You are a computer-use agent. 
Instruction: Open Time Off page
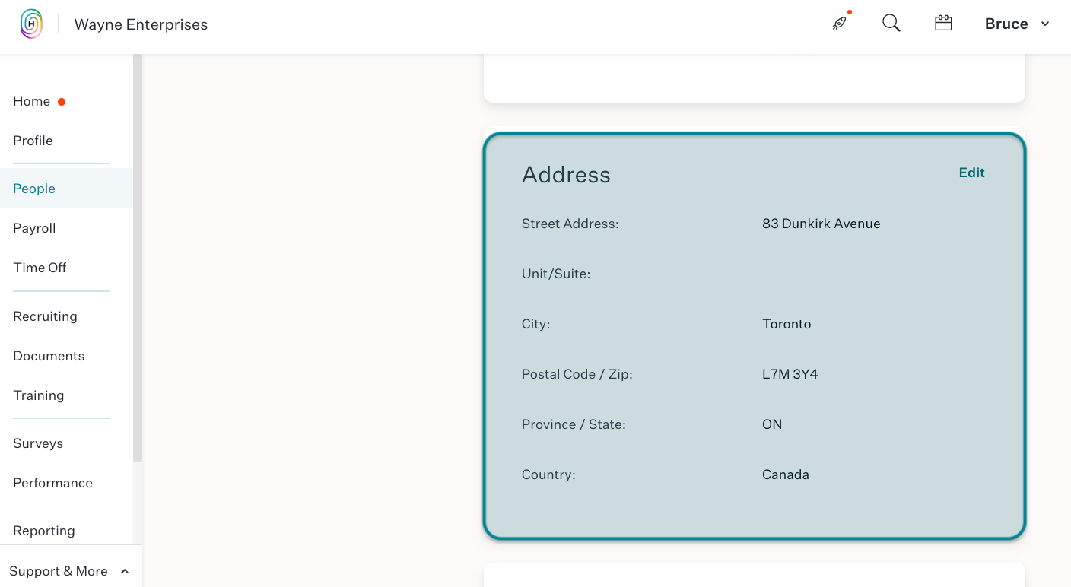pyautogui.click(x=40, y=268)
